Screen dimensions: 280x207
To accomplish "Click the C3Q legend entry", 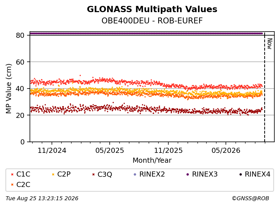I will 102,174.
